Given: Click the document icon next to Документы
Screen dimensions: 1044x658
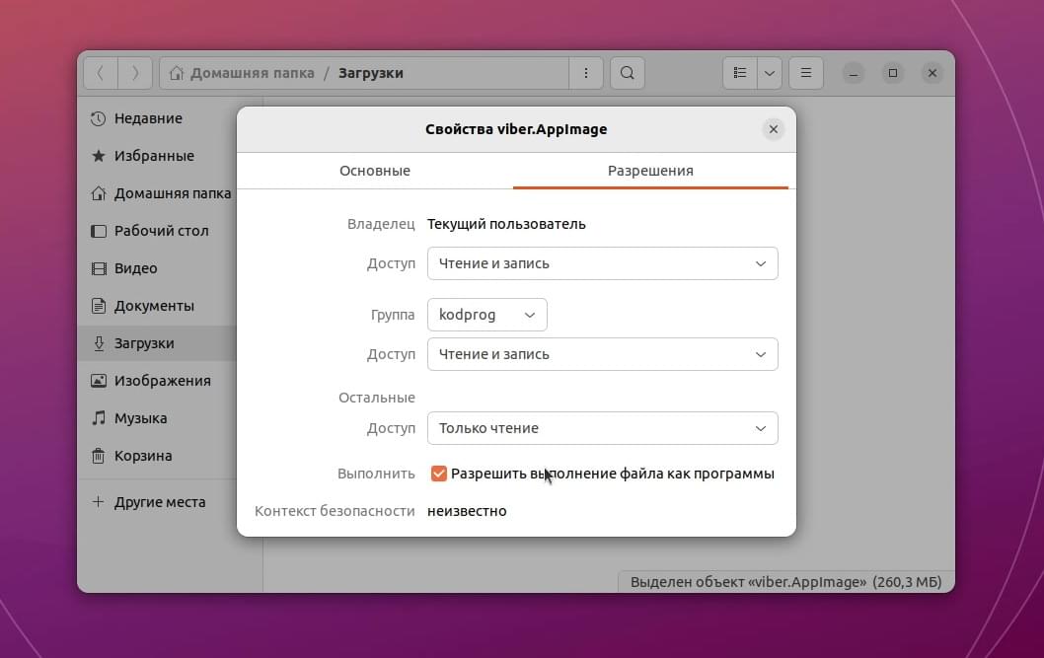Looking at the screenshot, I should 99,306.
